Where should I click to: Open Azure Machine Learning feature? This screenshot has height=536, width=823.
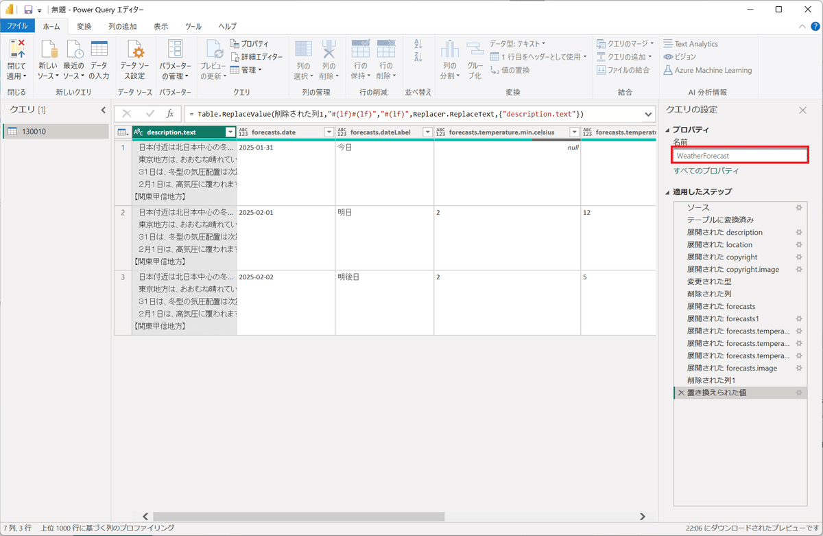pyautogui.click(x=708, y=70)
